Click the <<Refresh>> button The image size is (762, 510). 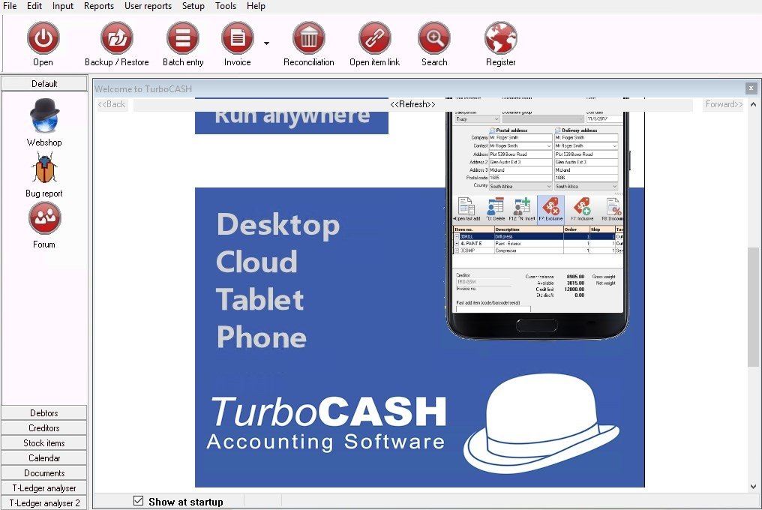click(x=412, y=104)
